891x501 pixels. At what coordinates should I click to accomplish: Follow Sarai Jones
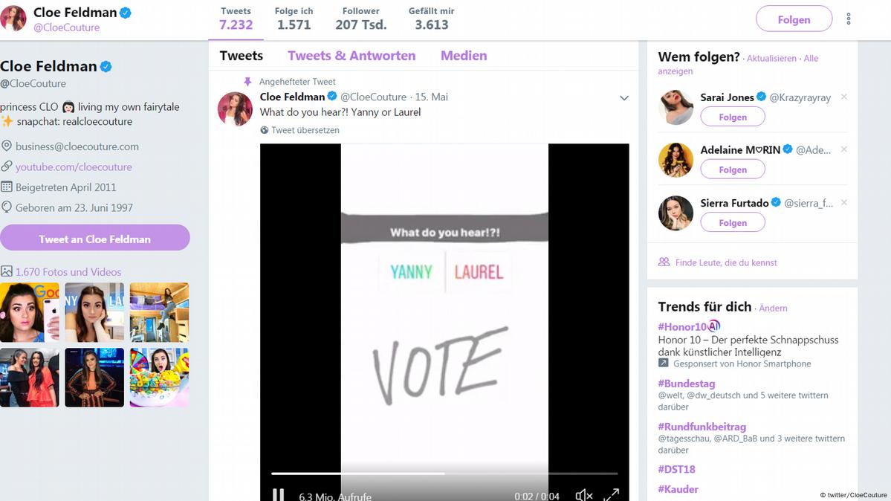pyautogui.click(x=733, y=117)
